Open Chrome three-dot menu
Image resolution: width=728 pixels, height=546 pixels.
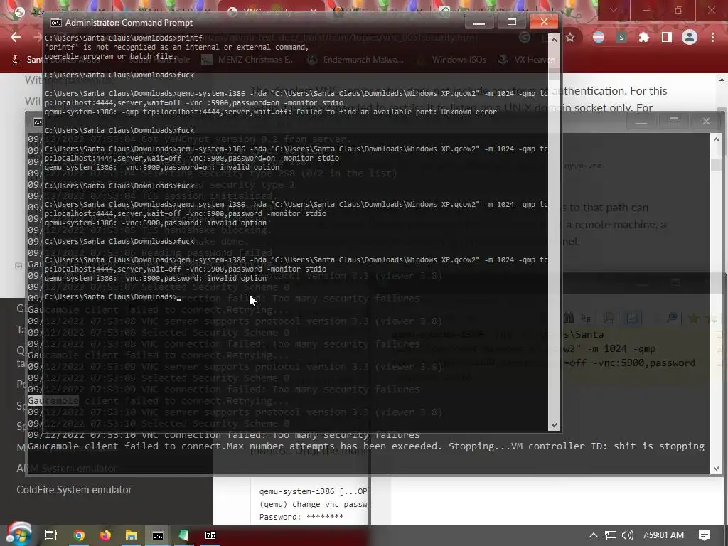712,38
